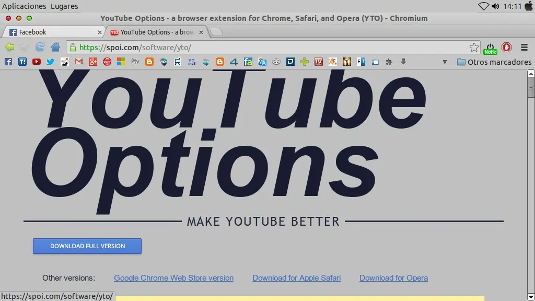Open the Taringa T! bookmark
This screenshot has height=301, width=535.
22,62
